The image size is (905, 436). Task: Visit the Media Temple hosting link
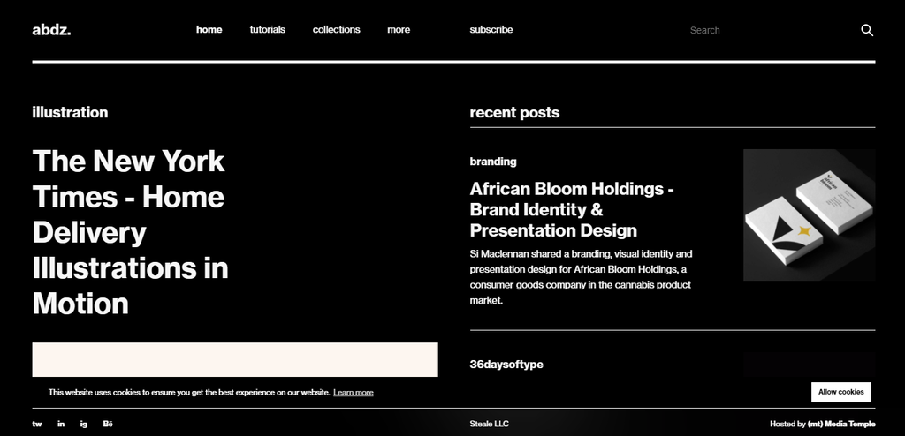point(840,424)
